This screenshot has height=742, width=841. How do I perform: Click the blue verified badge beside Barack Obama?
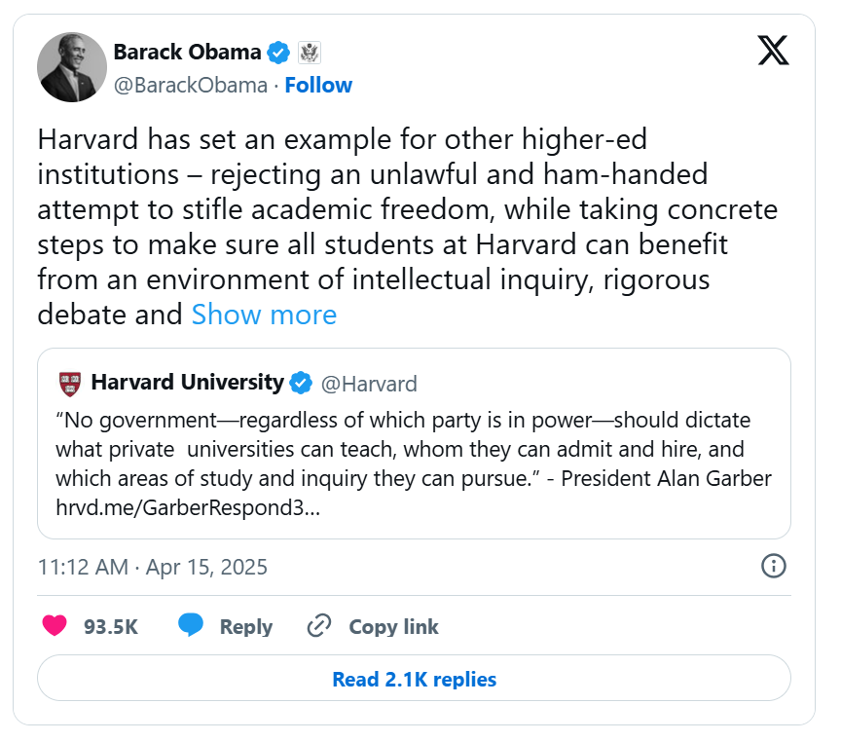(279, 53)
